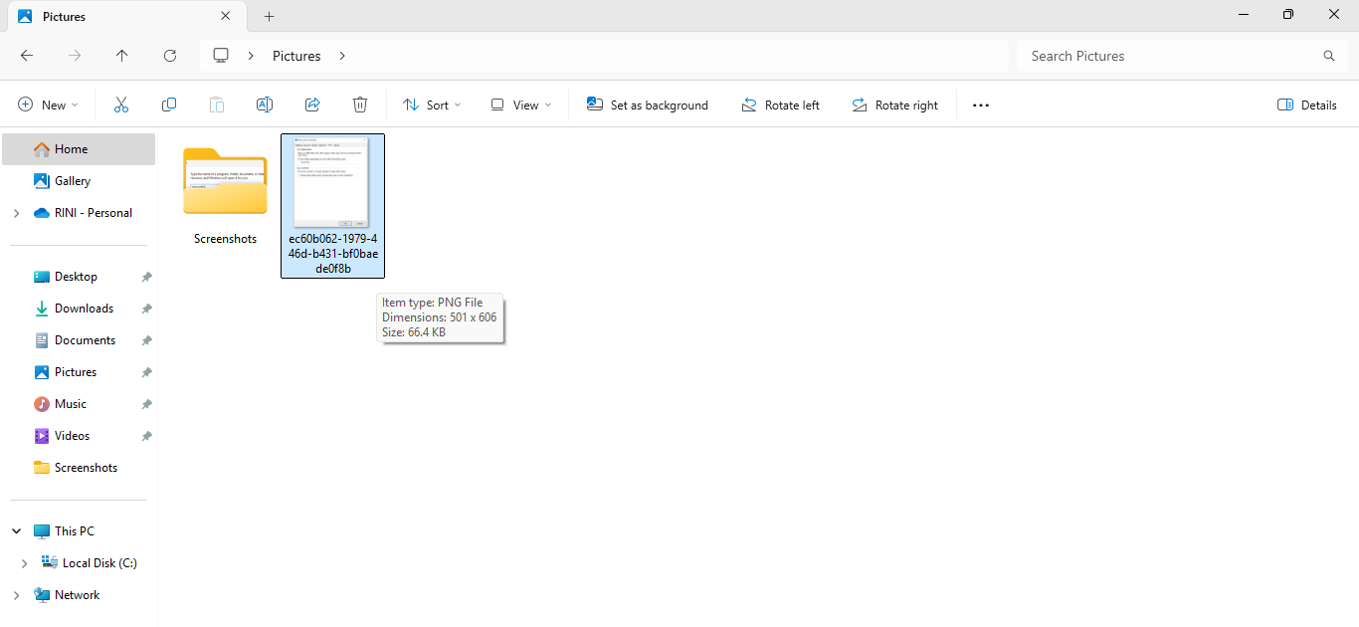Image resolution: width=1359 pixels, height=627 pixels.
Task: Click the Copy icon in toolbar
Action: (169, 104)
